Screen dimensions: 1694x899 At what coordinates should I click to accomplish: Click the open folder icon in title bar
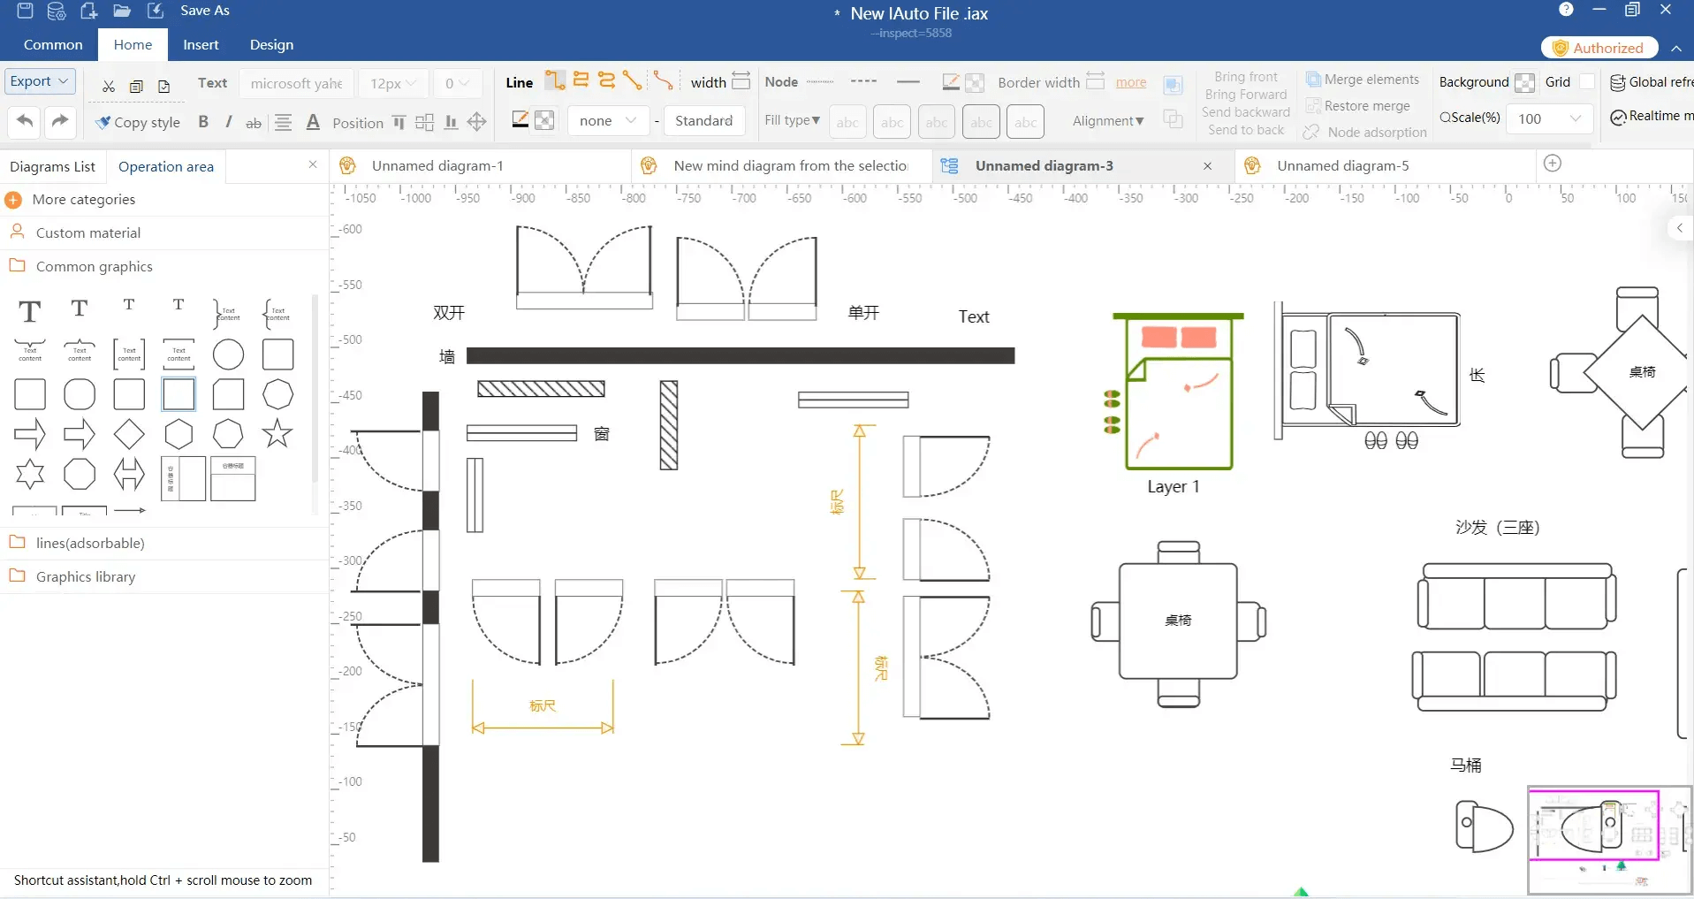click(122, 11)
